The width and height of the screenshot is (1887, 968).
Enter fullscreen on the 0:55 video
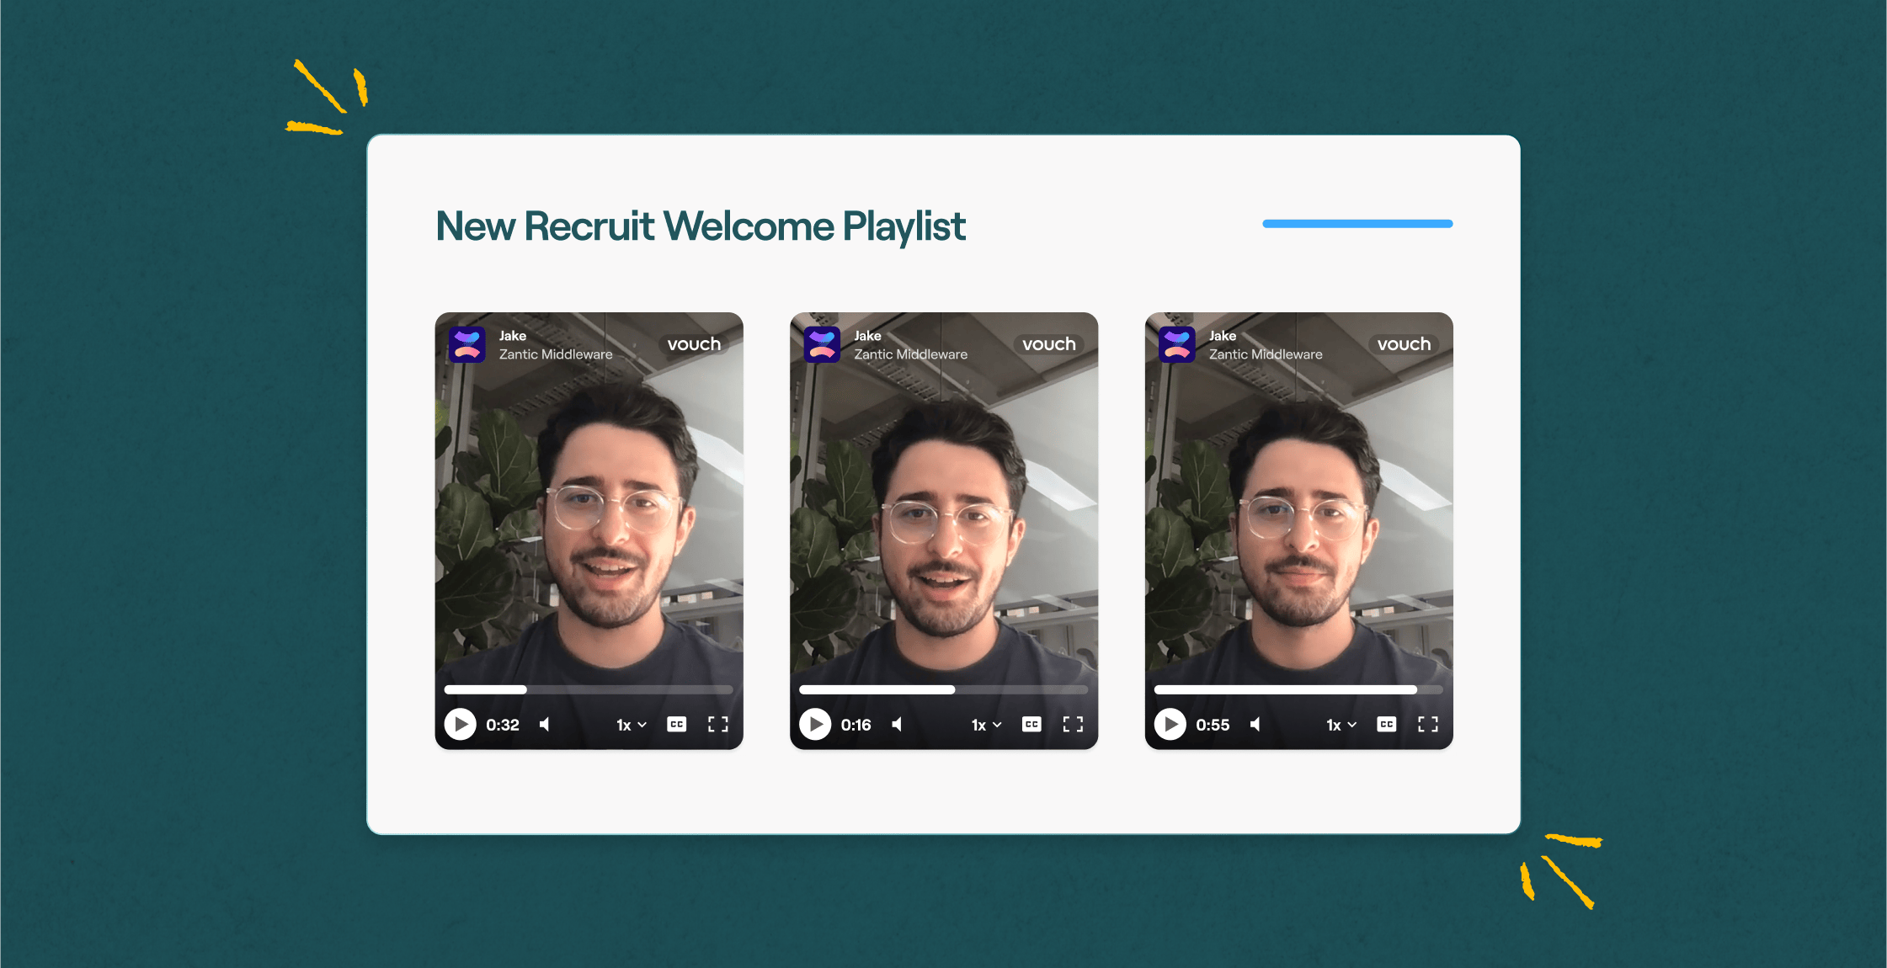tap(1428, 724)
